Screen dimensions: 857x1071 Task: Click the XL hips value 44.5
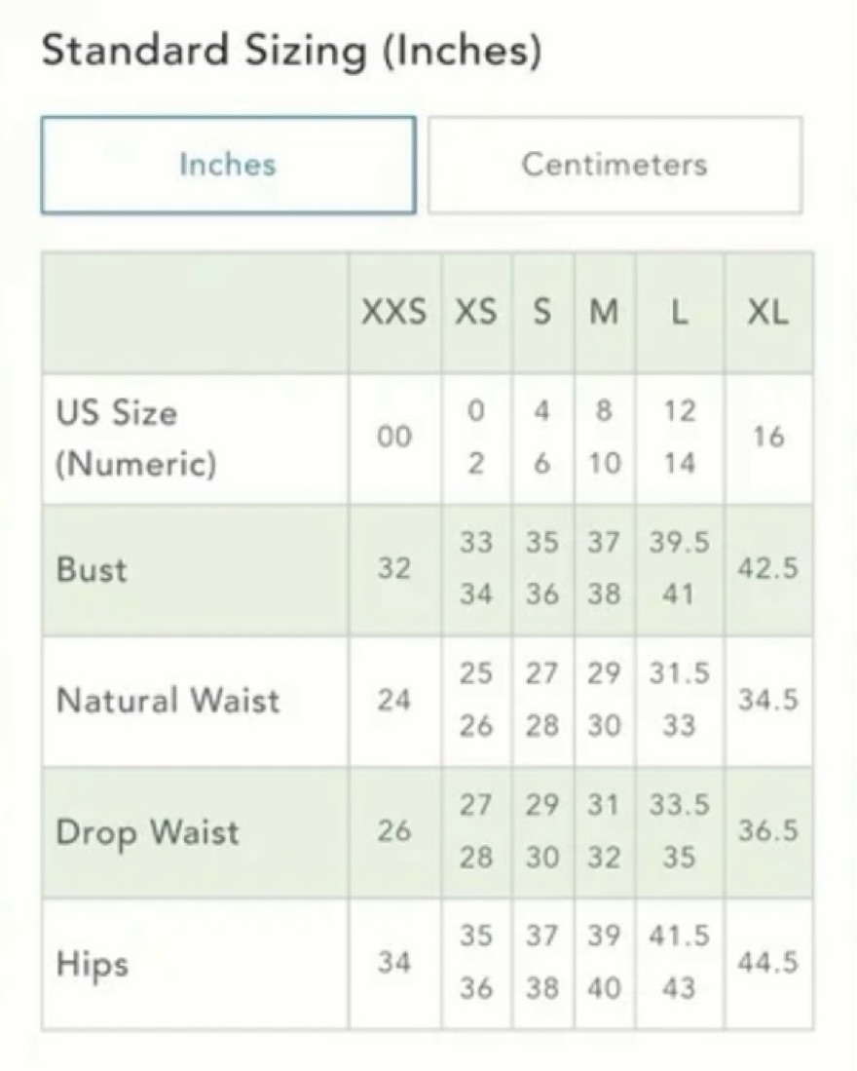pyautogui.click(x=767, y=963)
